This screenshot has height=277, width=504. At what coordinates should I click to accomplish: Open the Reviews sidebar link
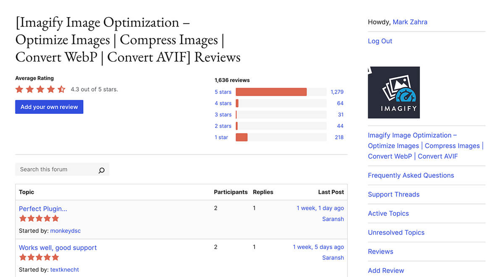pyautogui.click(x=381, y=251)
